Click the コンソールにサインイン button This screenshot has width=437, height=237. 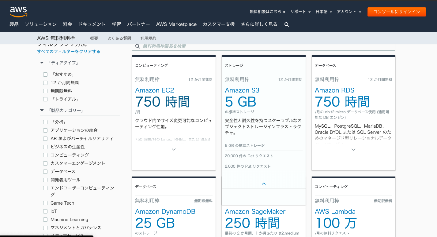[x=396, y=12]
